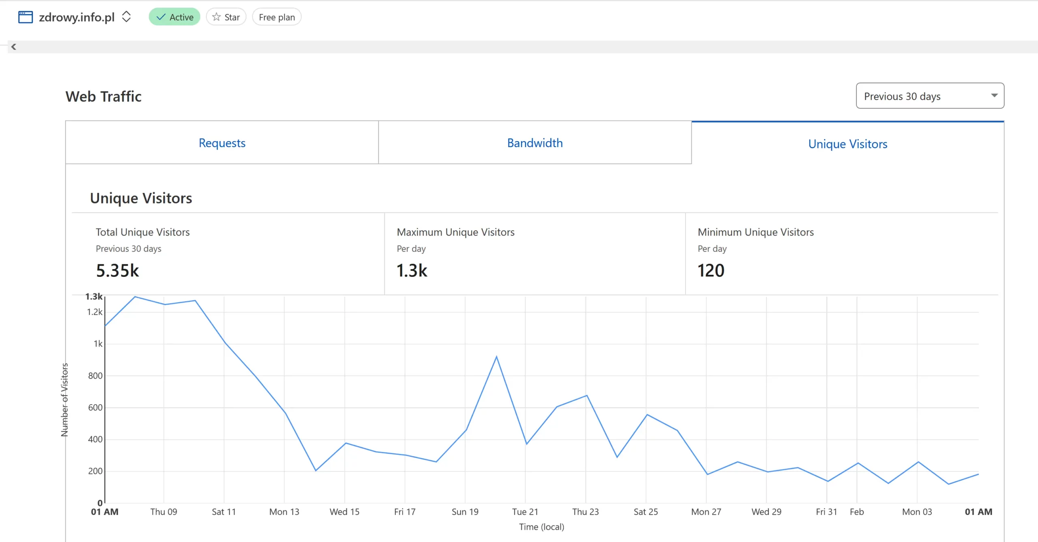1038x542 pixels.
Task: Switch to the Bandwidth tab
Action: (535, 143)
